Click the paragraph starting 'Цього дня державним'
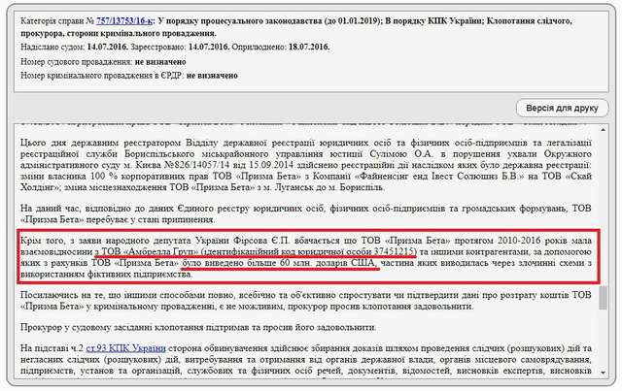Viewport: 622px width, 391px height. [x=306, y=165]
